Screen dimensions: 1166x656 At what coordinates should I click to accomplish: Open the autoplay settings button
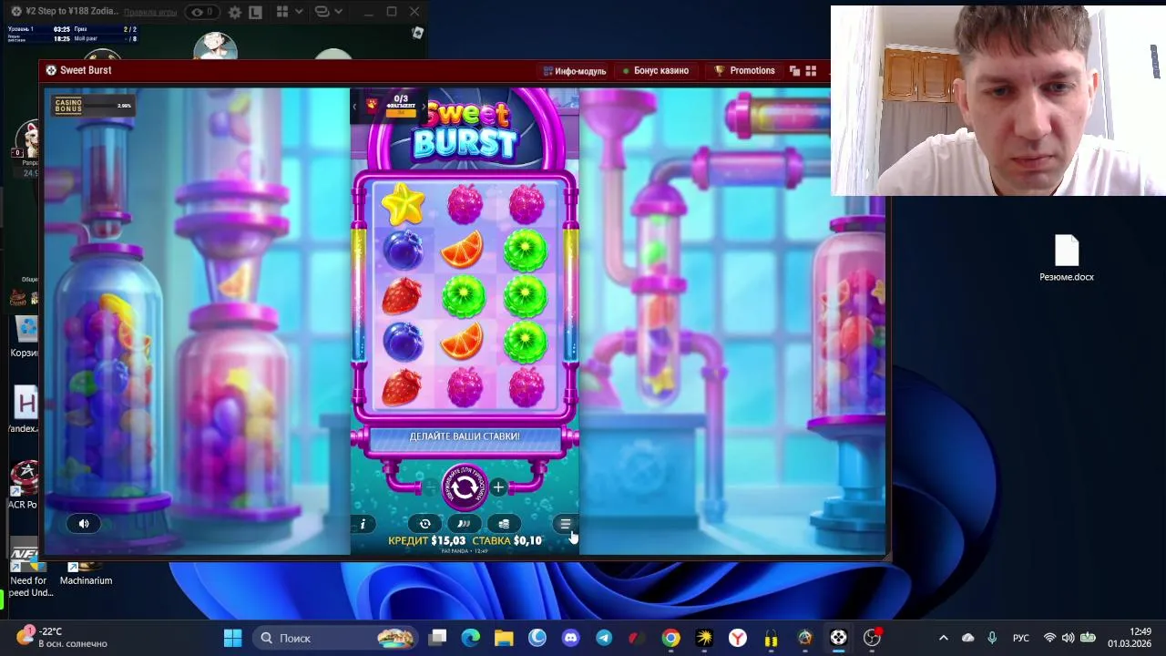click(424, 524)
